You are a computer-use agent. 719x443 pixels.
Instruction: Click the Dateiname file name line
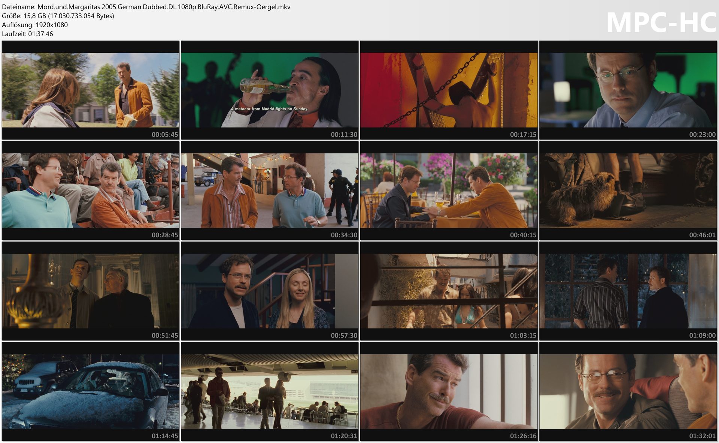(x=146, y=7)
